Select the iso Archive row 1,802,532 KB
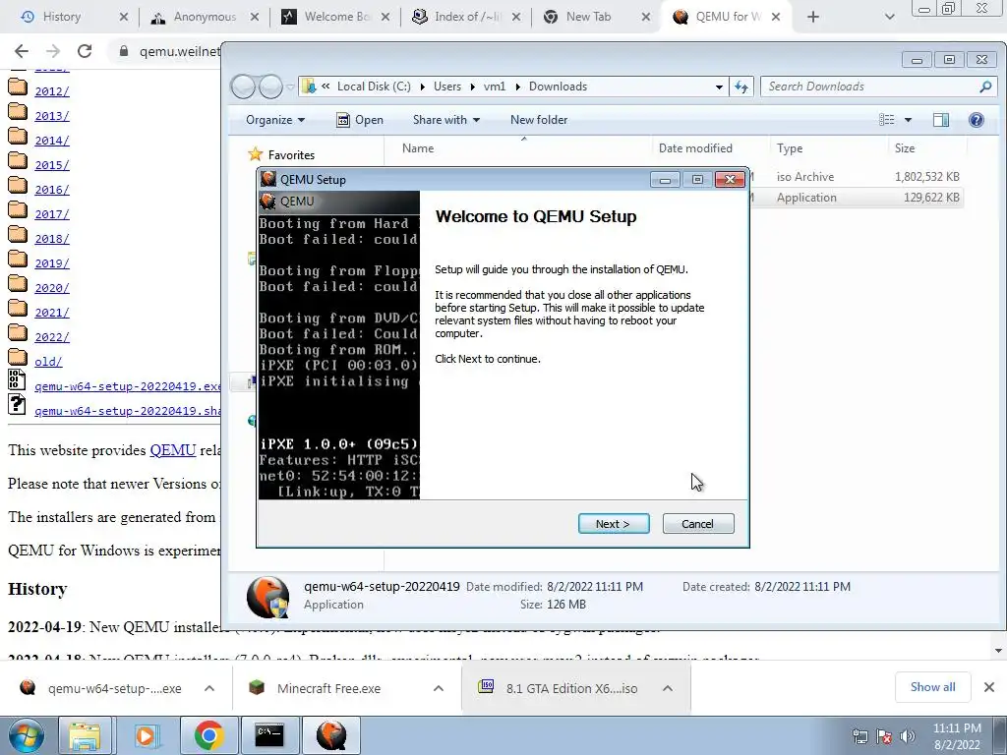 [x=857, y=177]
